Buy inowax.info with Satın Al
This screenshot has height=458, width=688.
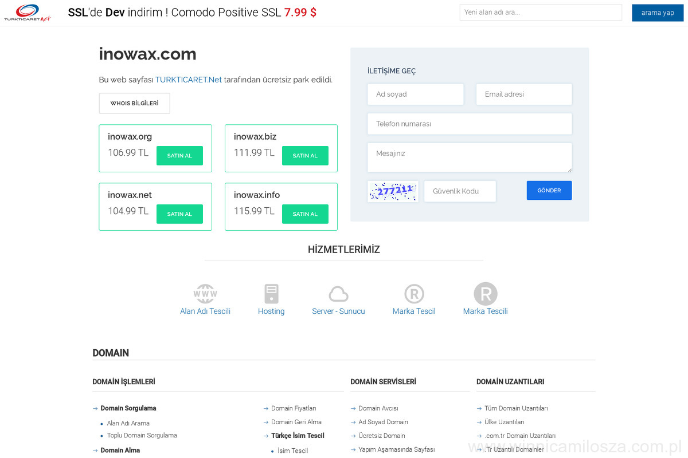point(305,214)
